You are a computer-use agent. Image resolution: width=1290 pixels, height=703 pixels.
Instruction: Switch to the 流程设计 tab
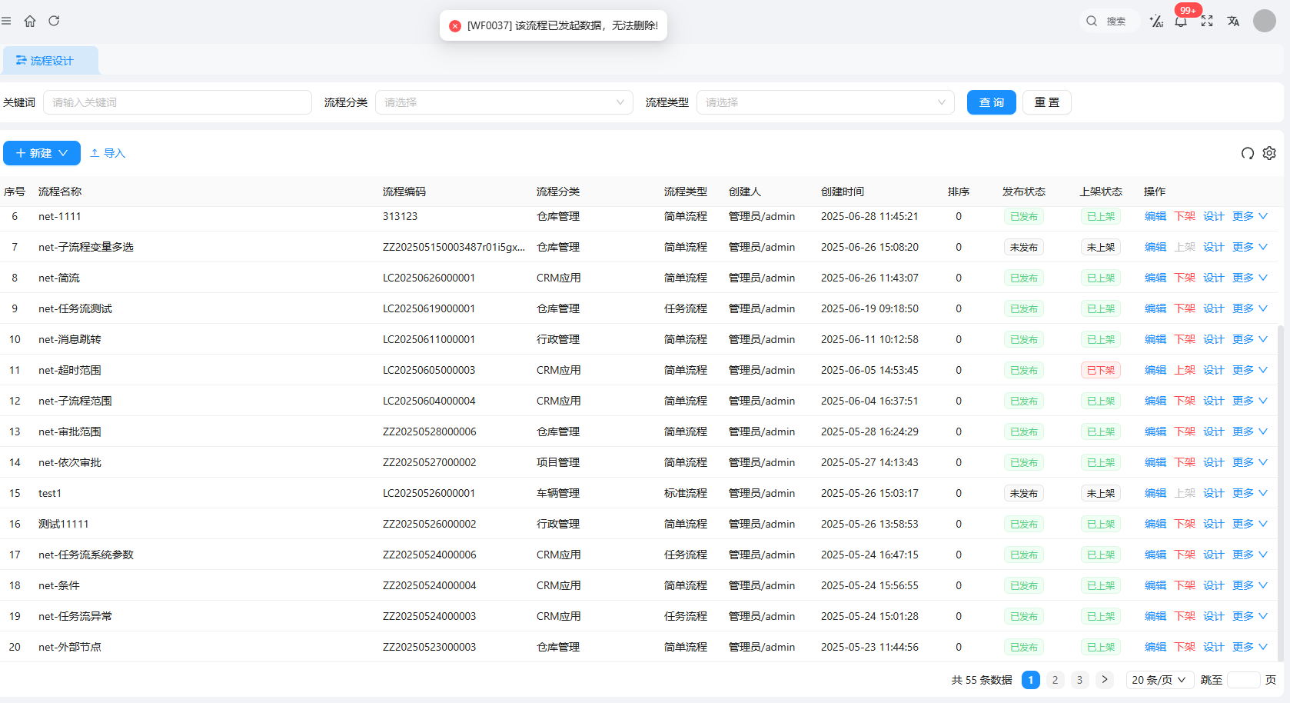[x=50, y=61]
